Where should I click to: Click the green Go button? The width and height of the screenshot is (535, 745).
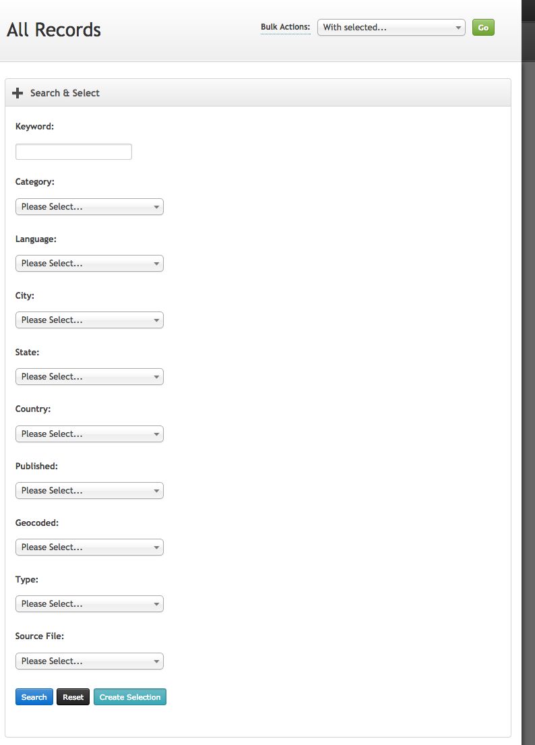[x=483, y=28]
